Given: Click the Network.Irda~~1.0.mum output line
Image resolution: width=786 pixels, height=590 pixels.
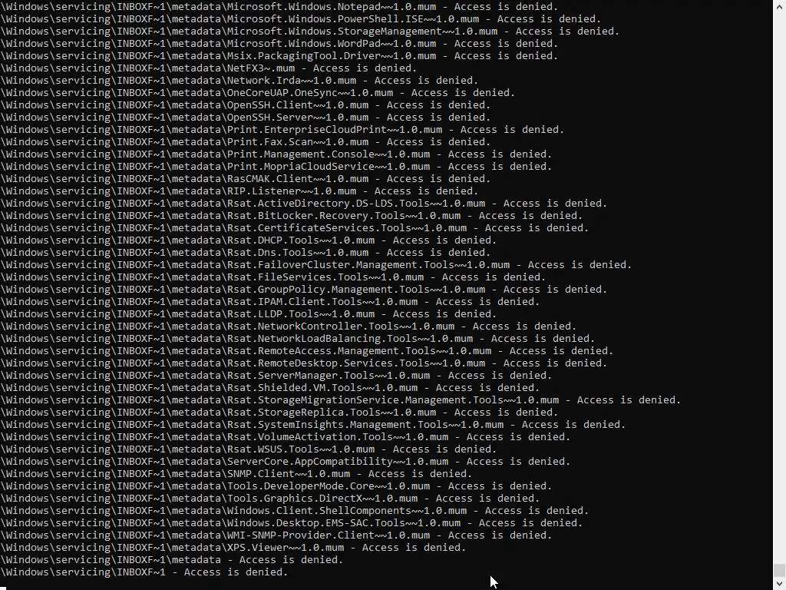Looking at the screenshot, I should click(239, 80).
